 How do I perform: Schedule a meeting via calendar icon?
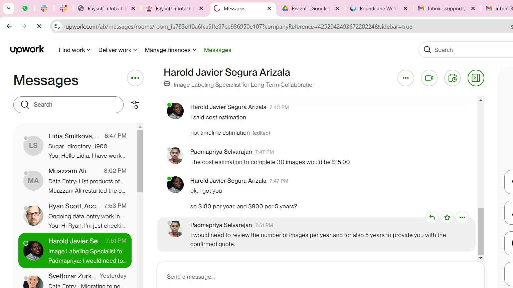[x=453, y=78]
